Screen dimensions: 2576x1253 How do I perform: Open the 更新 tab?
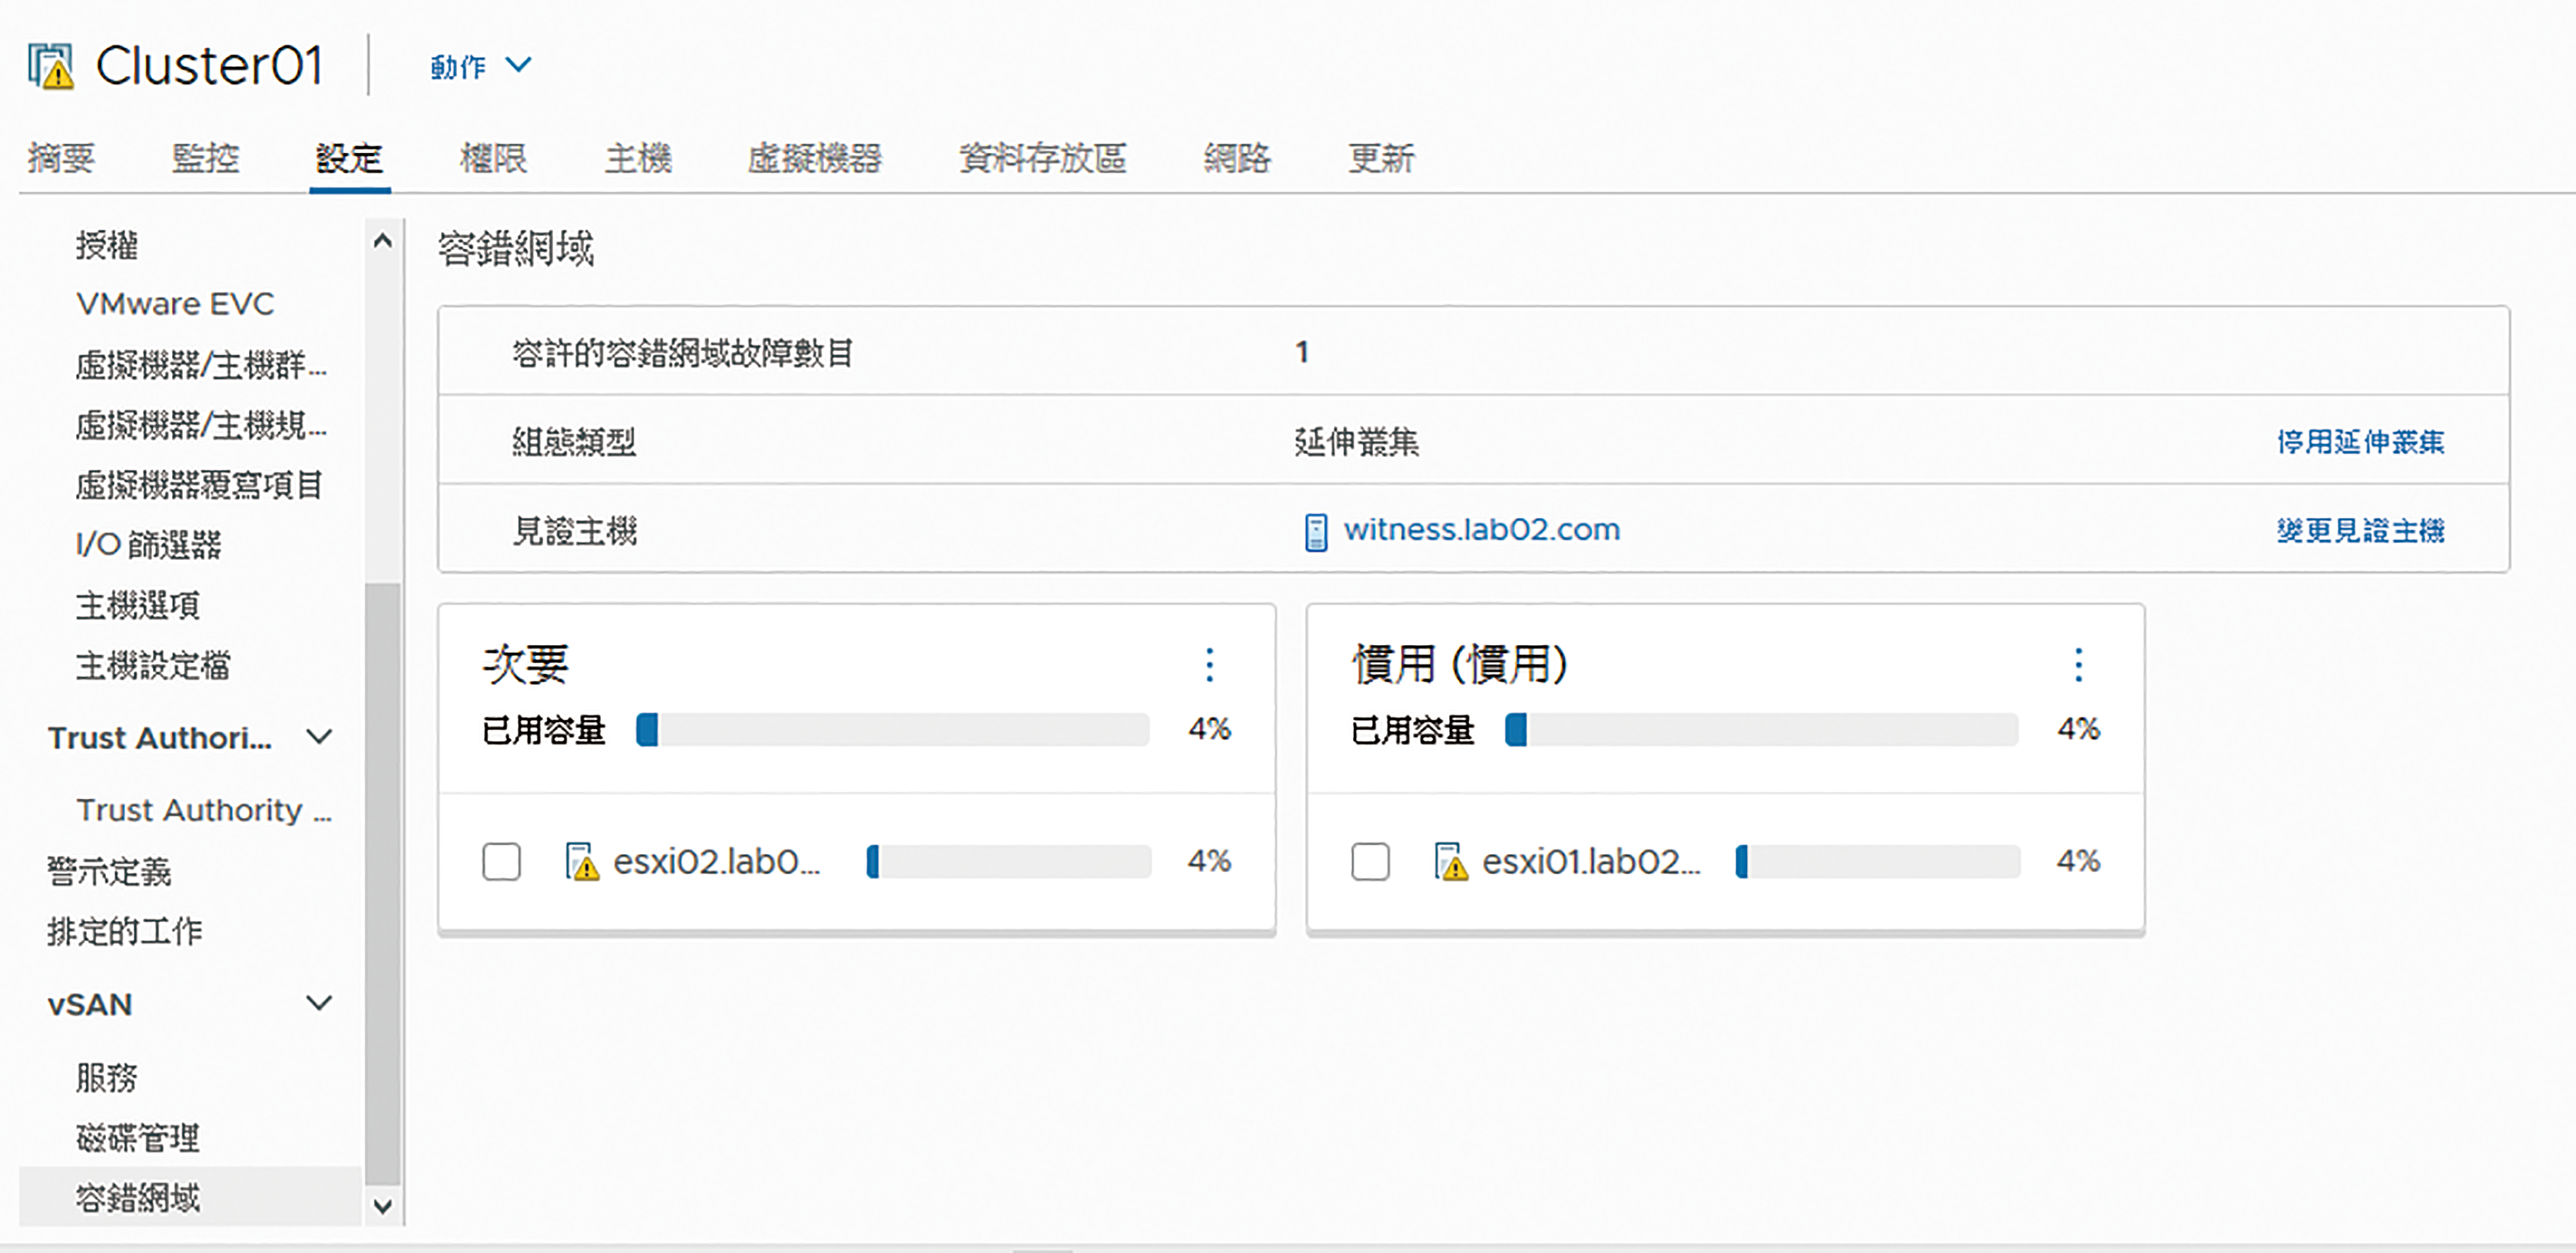1381,158
